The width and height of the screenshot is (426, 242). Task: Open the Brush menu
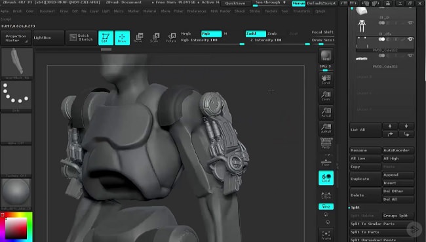17,11
